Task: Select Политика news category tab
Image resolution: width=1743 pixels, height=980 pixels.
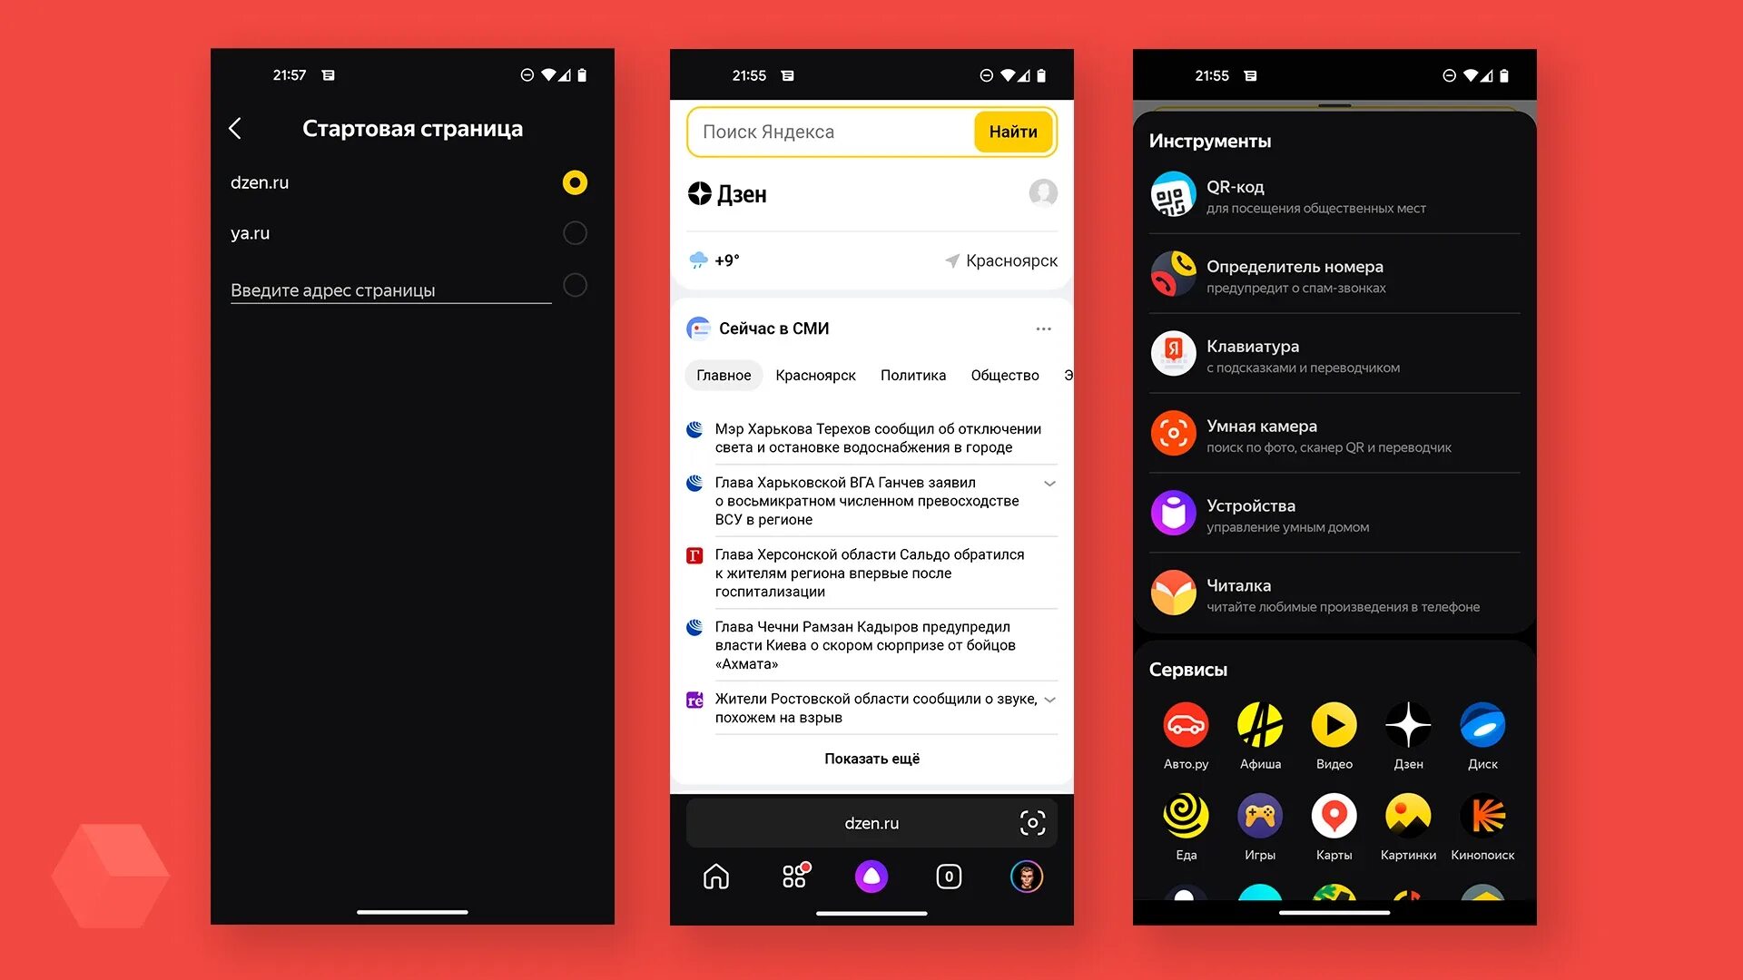Action: coord(912,375)
